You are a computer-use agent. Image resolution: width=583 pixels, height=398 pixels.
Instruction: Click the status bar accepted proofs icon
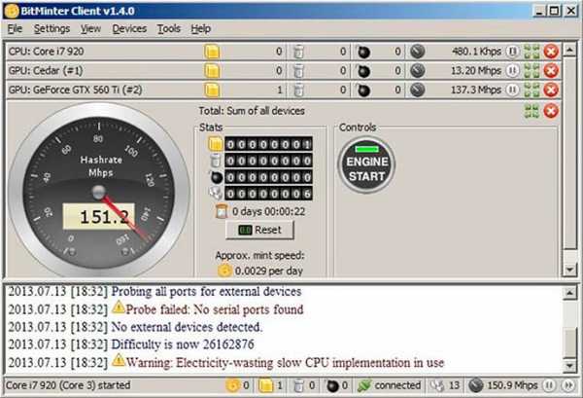tap(266, 385)
